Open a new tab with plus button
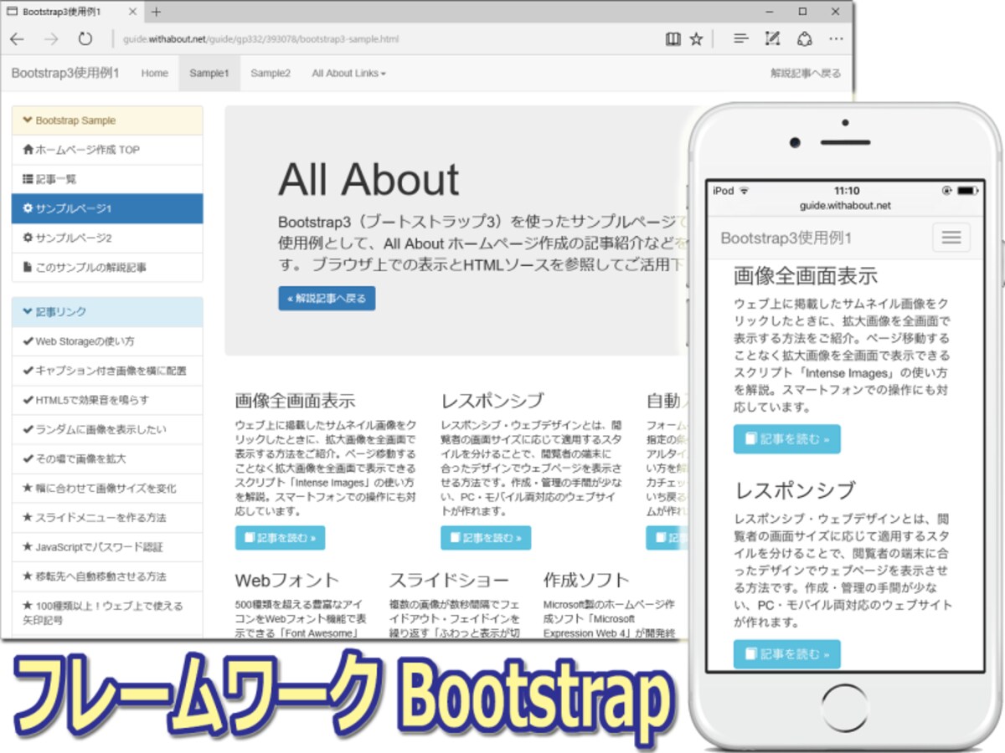The height and width of the screenshot is (753, 1005). (x=156, y=13)
